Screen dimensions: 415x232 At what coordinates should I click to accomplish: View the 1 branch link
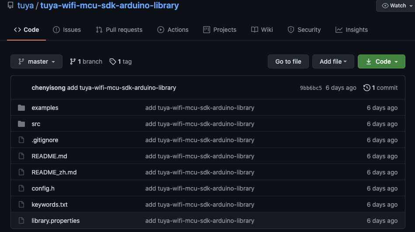pyautogui.click(x=86, y=61)
